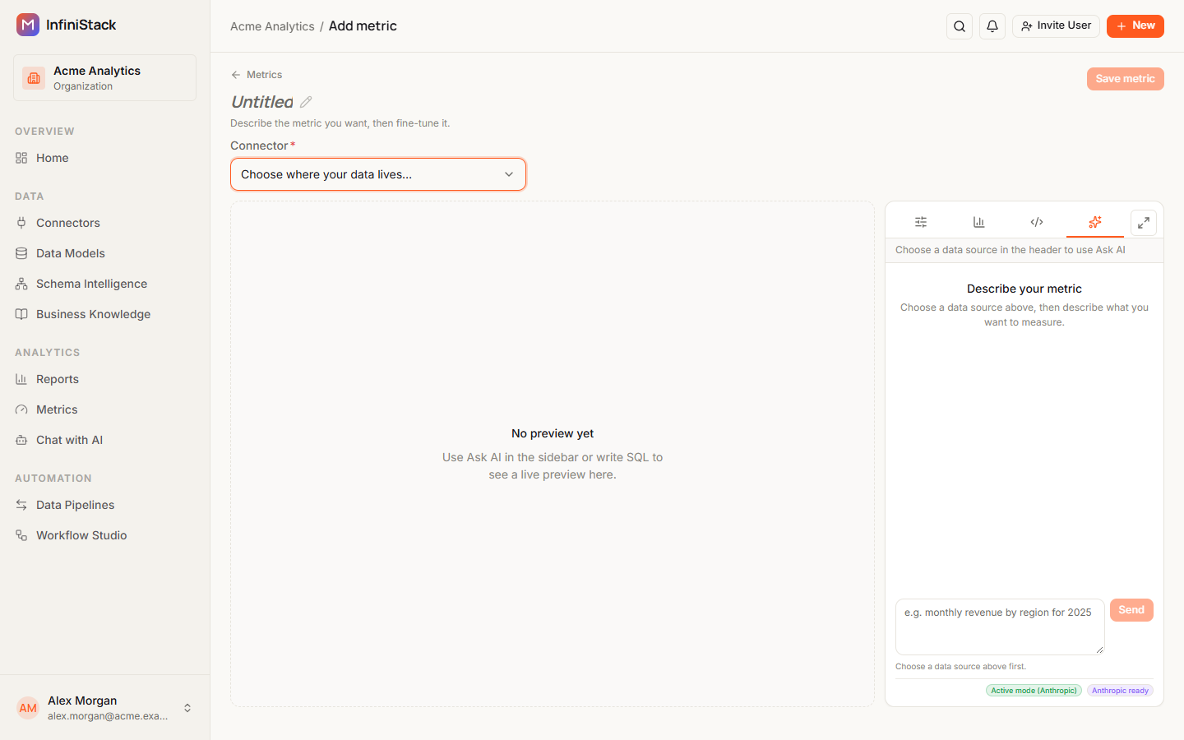This screenshot has width=1184, height=740.
Task: Switch to the SQL code tab
Action: click(1037, 222)
